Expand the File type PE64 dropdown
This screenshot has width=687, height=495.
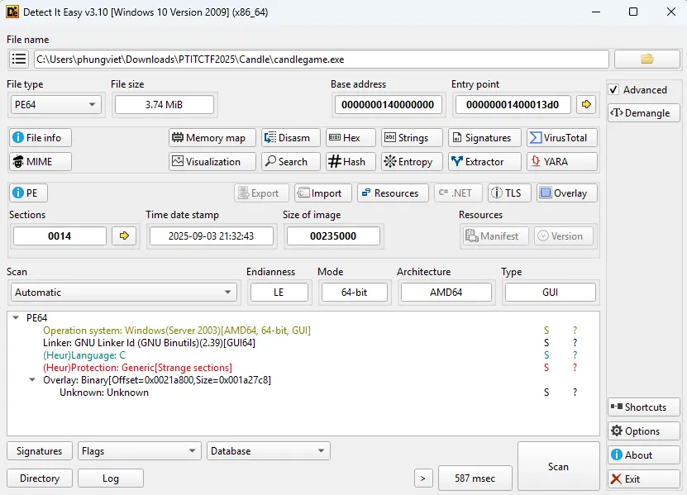pyautogui.click(x=55, y=104)
